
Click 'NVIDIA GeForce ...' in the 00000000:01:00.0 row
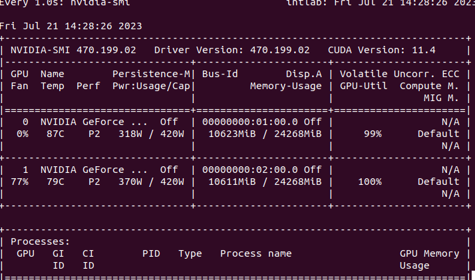(94, 122)
